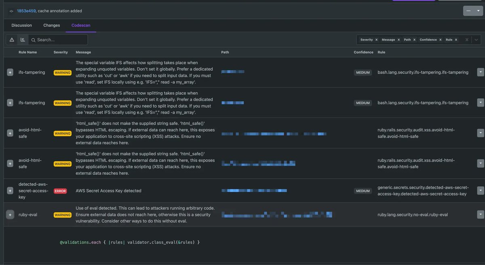Image resolution: width=485 pixels, height=265 pixels.
Task: Expand the detected-aws-secret-access-key finding row
Action: pos(10,190)
